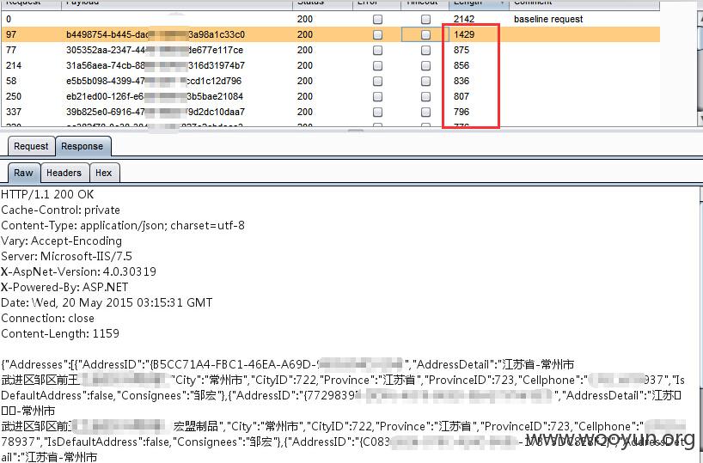The height and width of the screenshot is (463, 703).
Task: Select request number 337 cell
Action: pyautogui.click(x=14, y=112)
